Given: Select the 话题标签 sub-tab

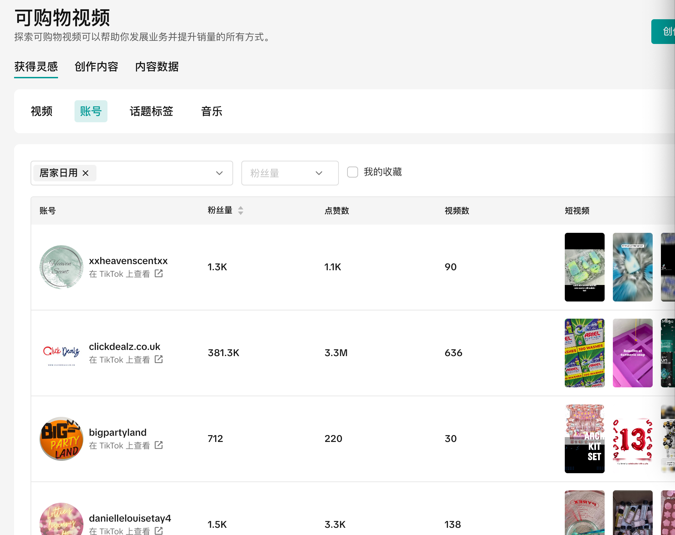Looking at the screenshot, I should tap(151, 111).
